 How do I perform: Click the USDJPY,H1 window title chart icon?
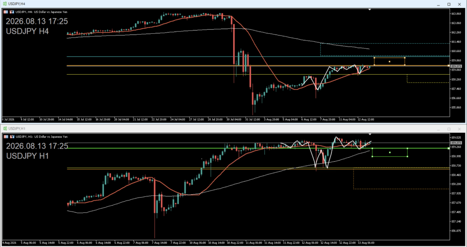pyautogui.click(x=5, y=129)
